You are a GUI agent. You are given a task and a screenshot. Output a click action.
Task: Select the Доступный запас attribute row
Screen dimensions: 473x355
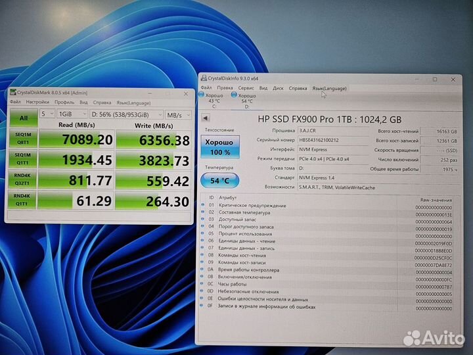point(327,220)
